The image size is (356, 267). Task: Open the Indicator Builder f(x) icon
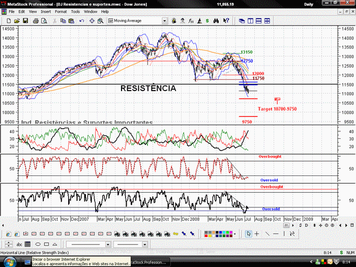pyautogui.click(x=191, y=21)
